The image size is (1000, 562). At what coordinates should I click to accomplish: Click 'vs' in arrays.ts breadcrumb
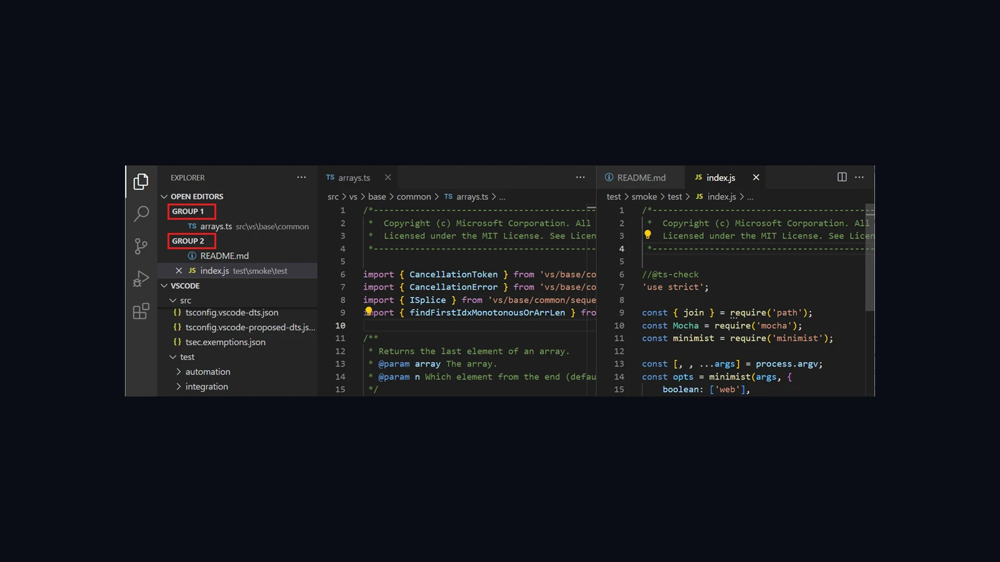coord(353,197)
